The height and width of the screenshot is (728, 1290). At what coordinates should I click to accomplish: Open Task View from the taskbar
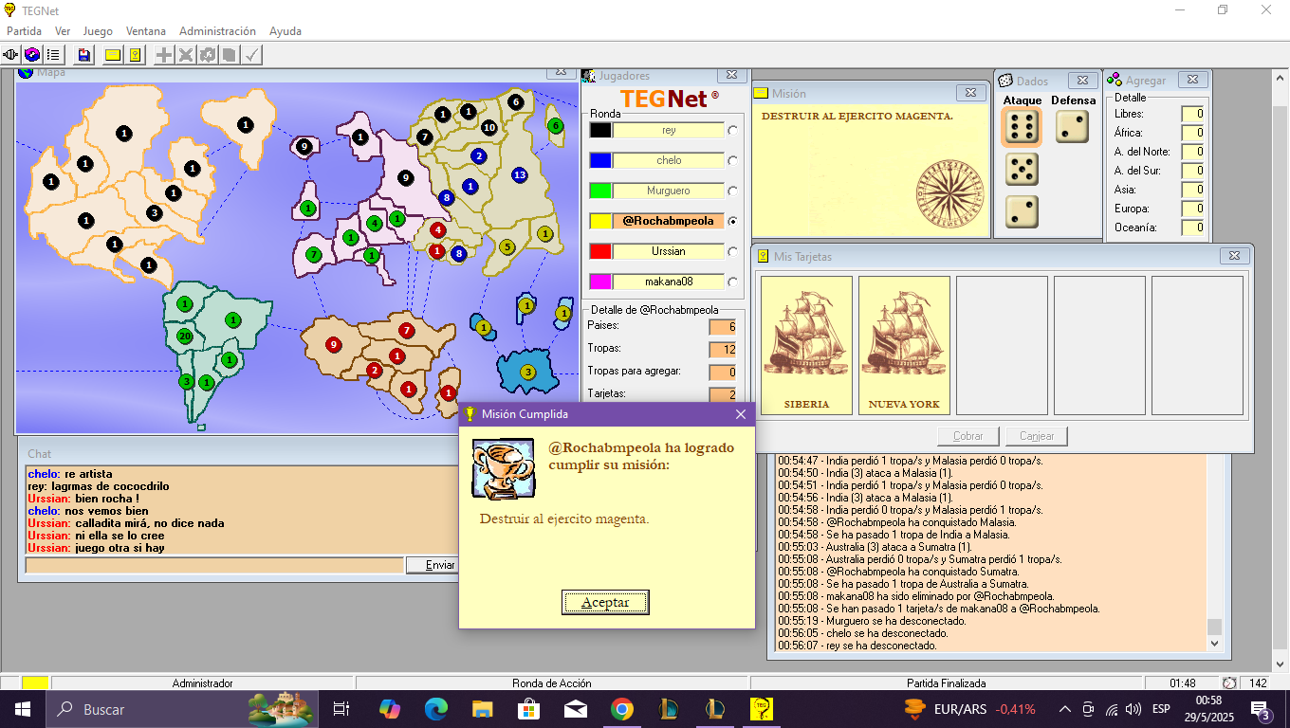pos(341,708)
